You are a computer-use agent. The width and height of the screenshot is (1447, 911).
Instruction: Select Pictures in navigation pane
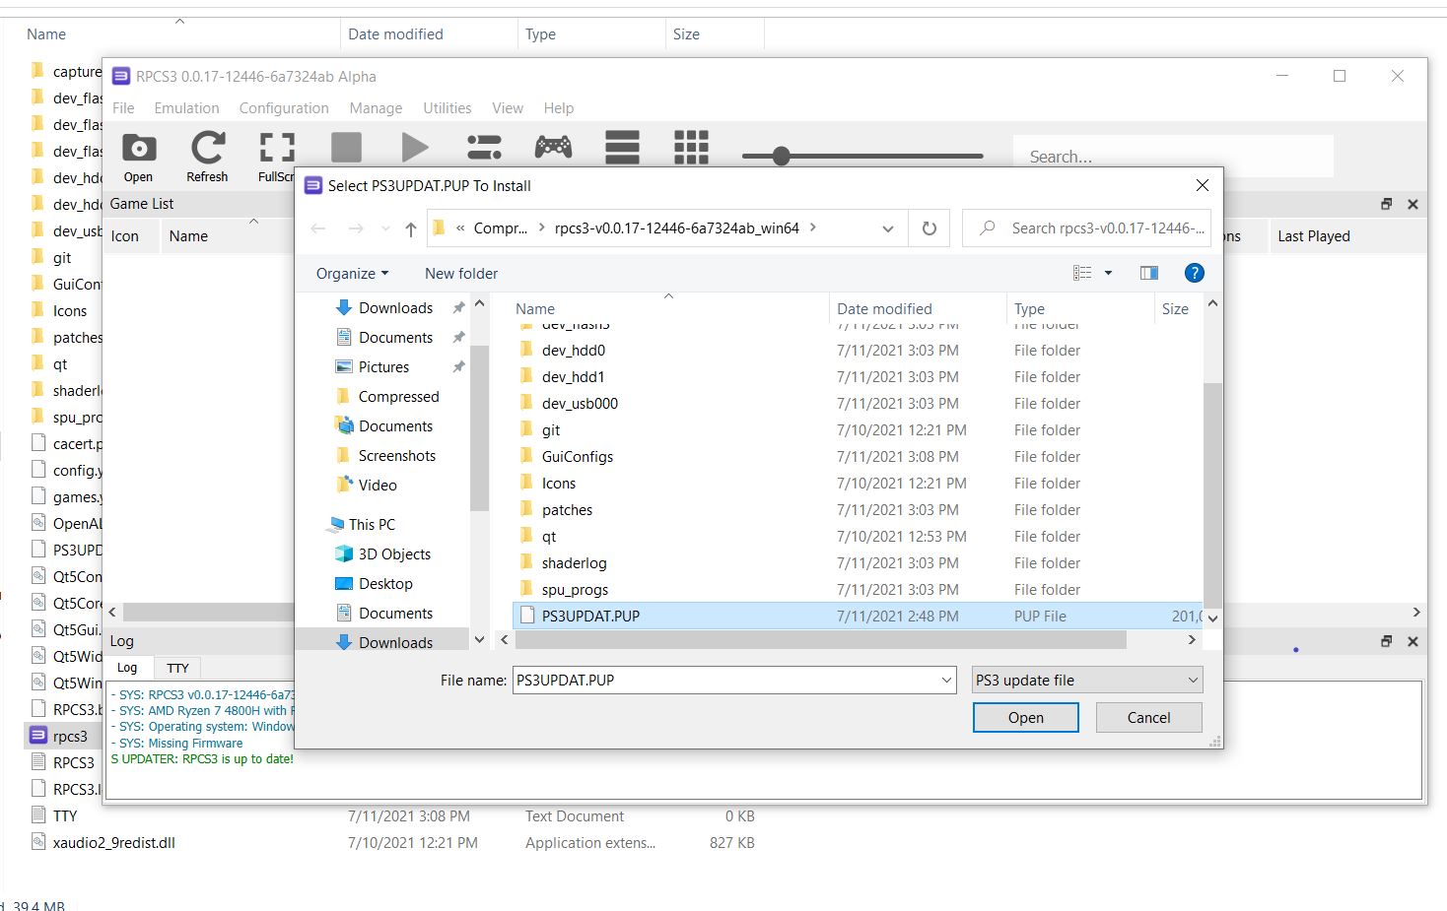(383, 366)
